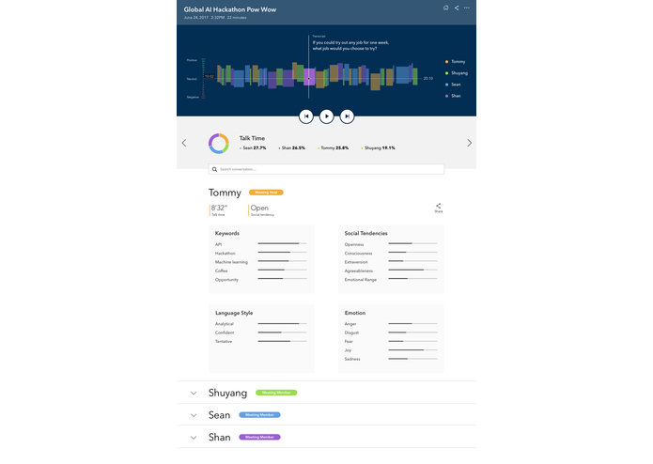
Task: Click the Language Style card heading
Action: click(x=234, y=313)
